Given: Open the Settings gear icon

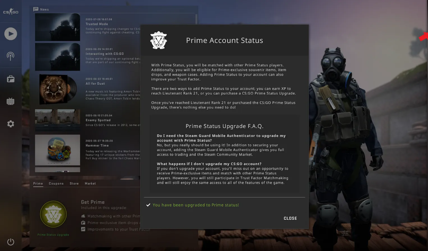Looking at the screenshot, I should 11,124.
